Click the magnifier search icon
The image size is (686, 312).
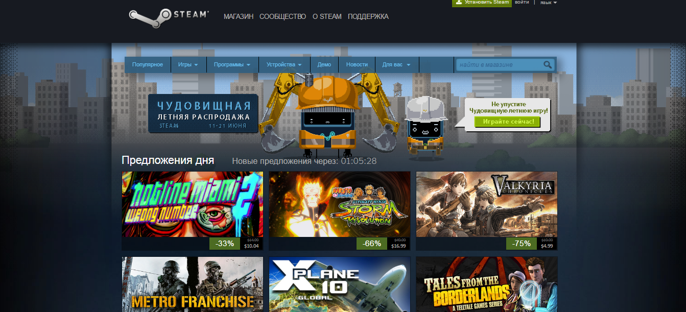pyautogui.click(x=548, y=65)
